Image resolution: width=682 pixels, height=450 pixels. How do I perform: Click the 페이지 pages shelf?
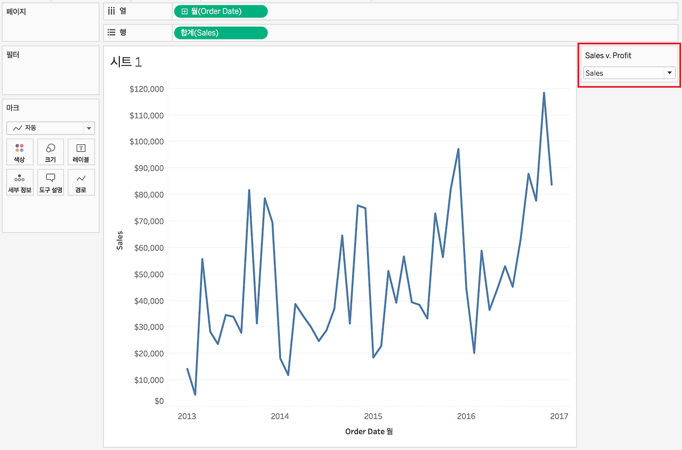tap(51, 22)
